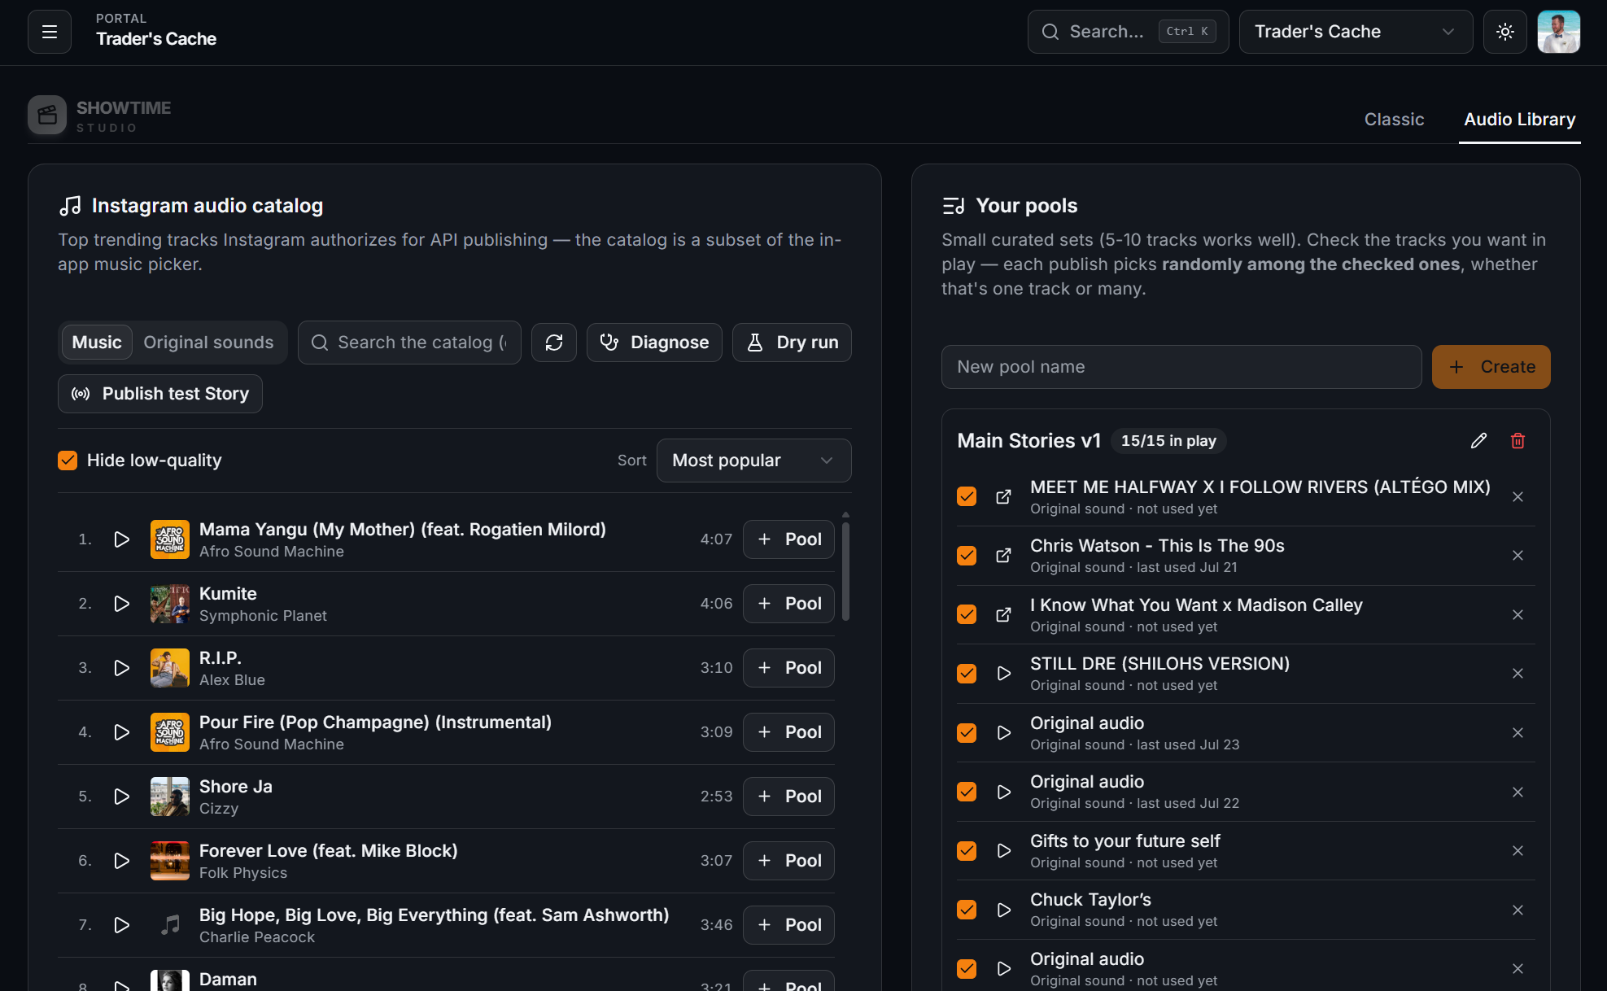Screen dimensions: 1607x991
Task: Remove MEET ME HALFWAY from pool
Action: click(1517, 497)
